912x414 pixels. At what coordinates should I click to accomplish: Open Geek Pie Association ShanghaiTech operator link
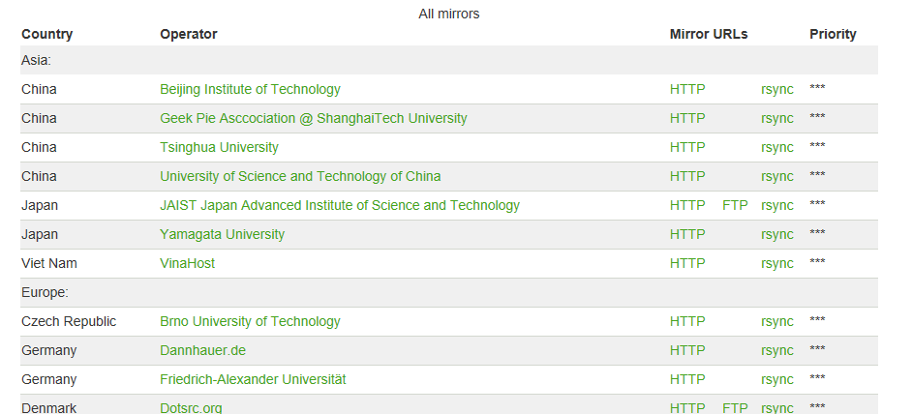coord(314,119)
